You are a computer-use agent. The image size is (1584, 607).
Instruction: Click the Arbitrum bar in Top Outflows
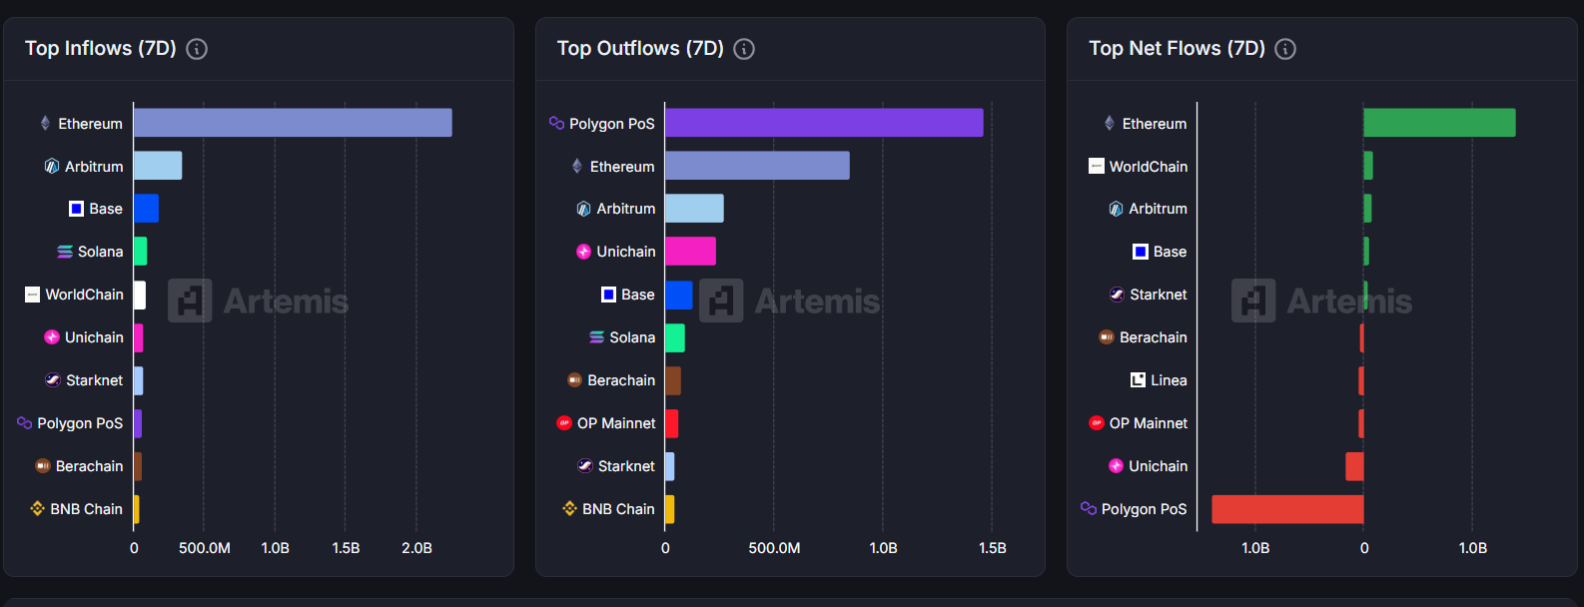[x=694, y=209]
